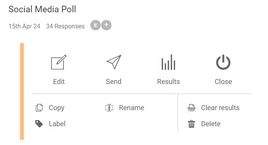Screen dimensions: 268x145
Task: Choose the Clear results text option
Action: [x=220, y=108]
